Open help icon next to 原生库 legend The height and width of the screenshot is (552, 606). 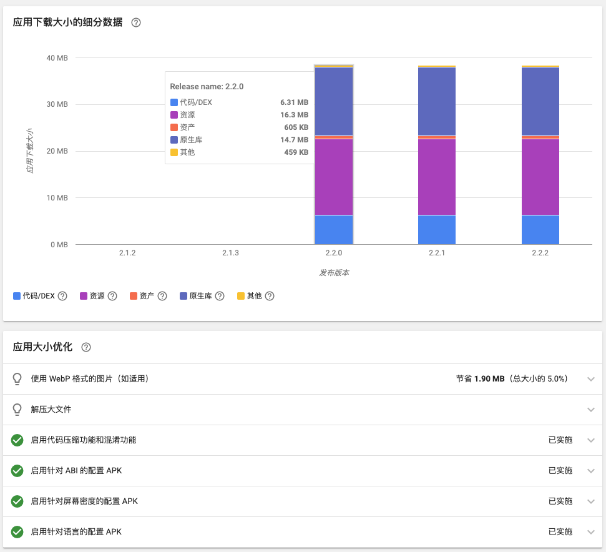[220, 296]
